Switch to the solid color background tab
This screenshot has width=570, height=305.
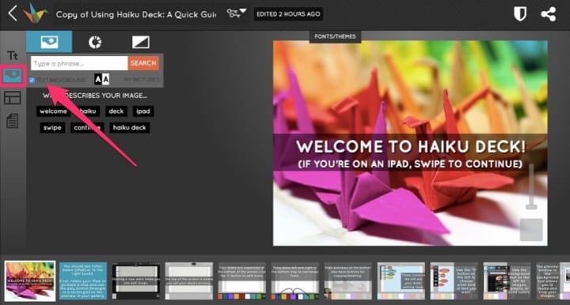(141, 42)
